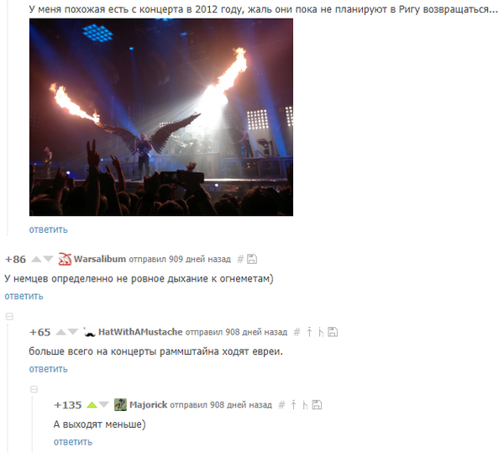Upvote HatWithAMustache's comment
Screen dimensions: 504x453
point(60,332)
